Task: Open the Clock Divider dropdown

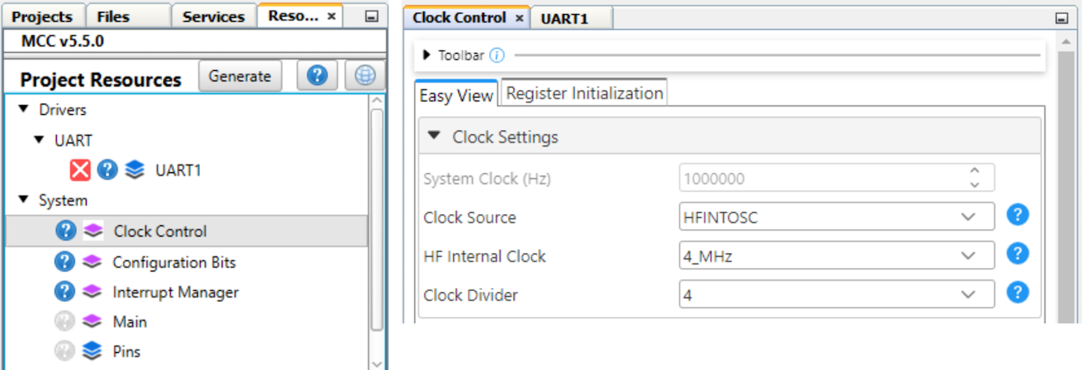Action: pyautogui.click(x=836, y=295)
